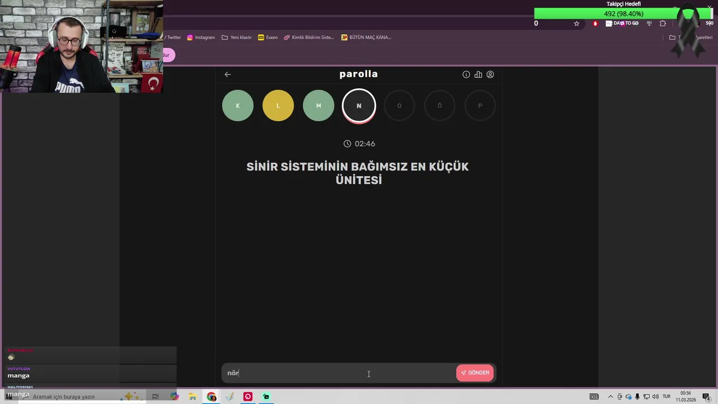Viewport: 718px width, 404px height.
Task: Expand hidden system tray icons
Action: (x=611, y=397)
